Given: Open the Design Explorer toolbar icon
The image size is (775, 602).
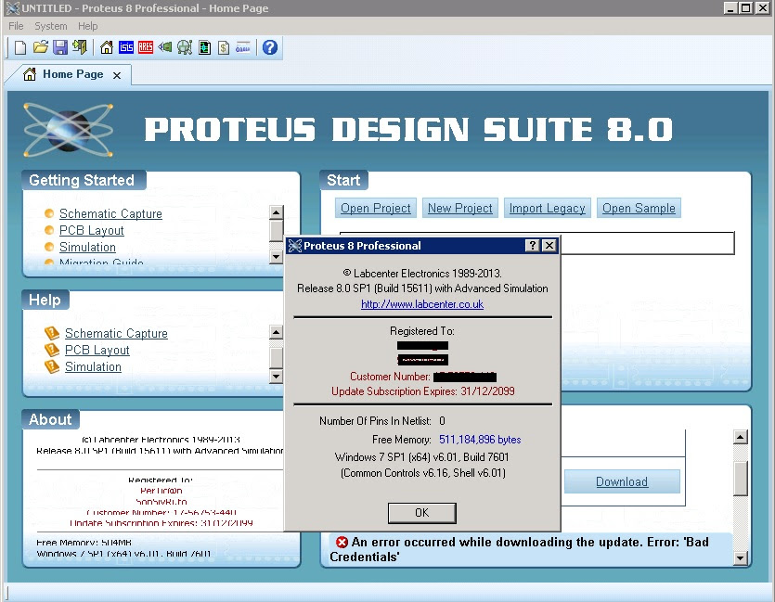Looking at the screenshot, I should click(204, 47).
